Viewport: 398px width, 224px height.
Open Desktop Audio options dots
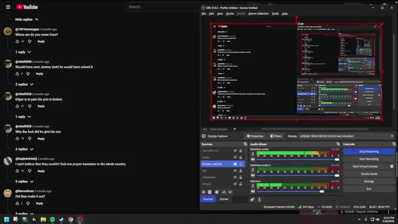pos(253,154)
